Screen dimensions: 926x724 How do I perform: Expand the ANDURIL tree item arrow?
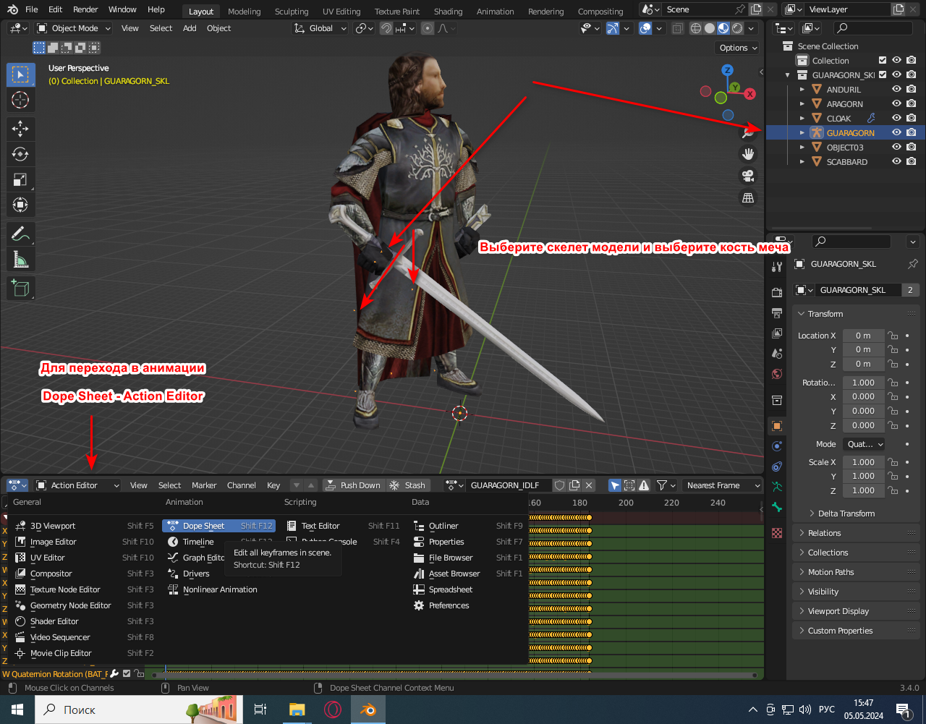tap(802, 90)
